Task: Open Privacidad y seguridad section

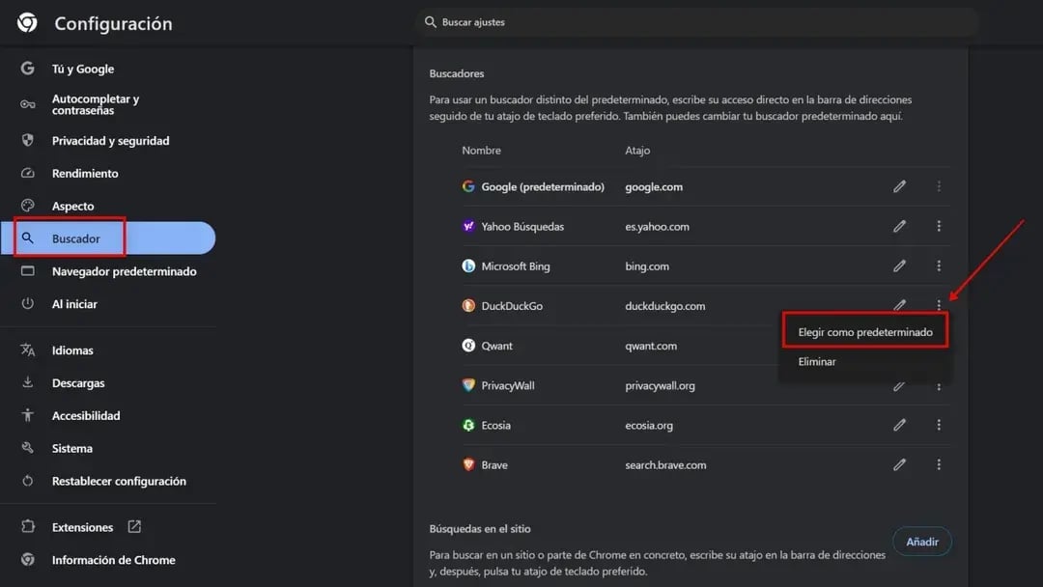Action: tap(110, 140)
